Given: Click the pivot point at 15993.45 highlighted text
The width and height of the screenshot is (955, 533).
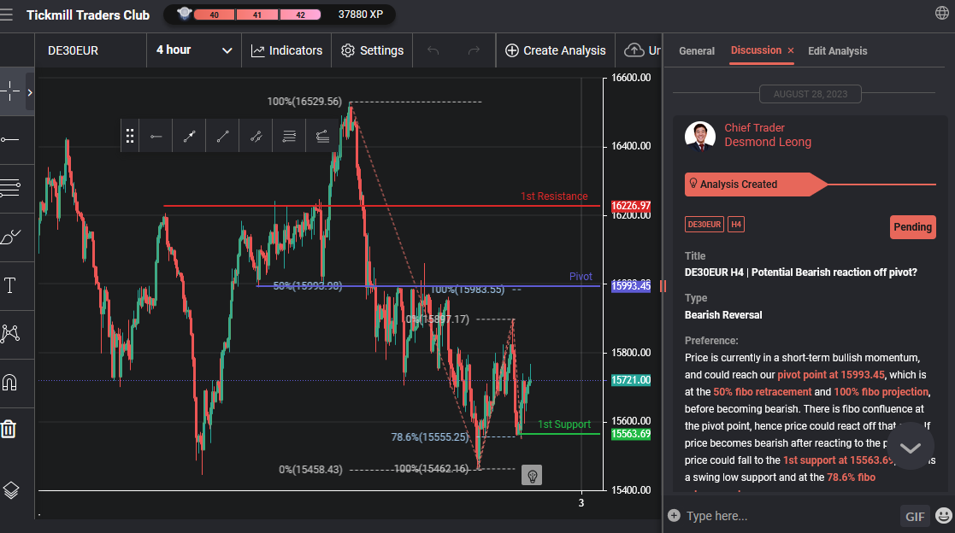Looking at the screenshot, I should pyautogui.click(x=831, y=375).
